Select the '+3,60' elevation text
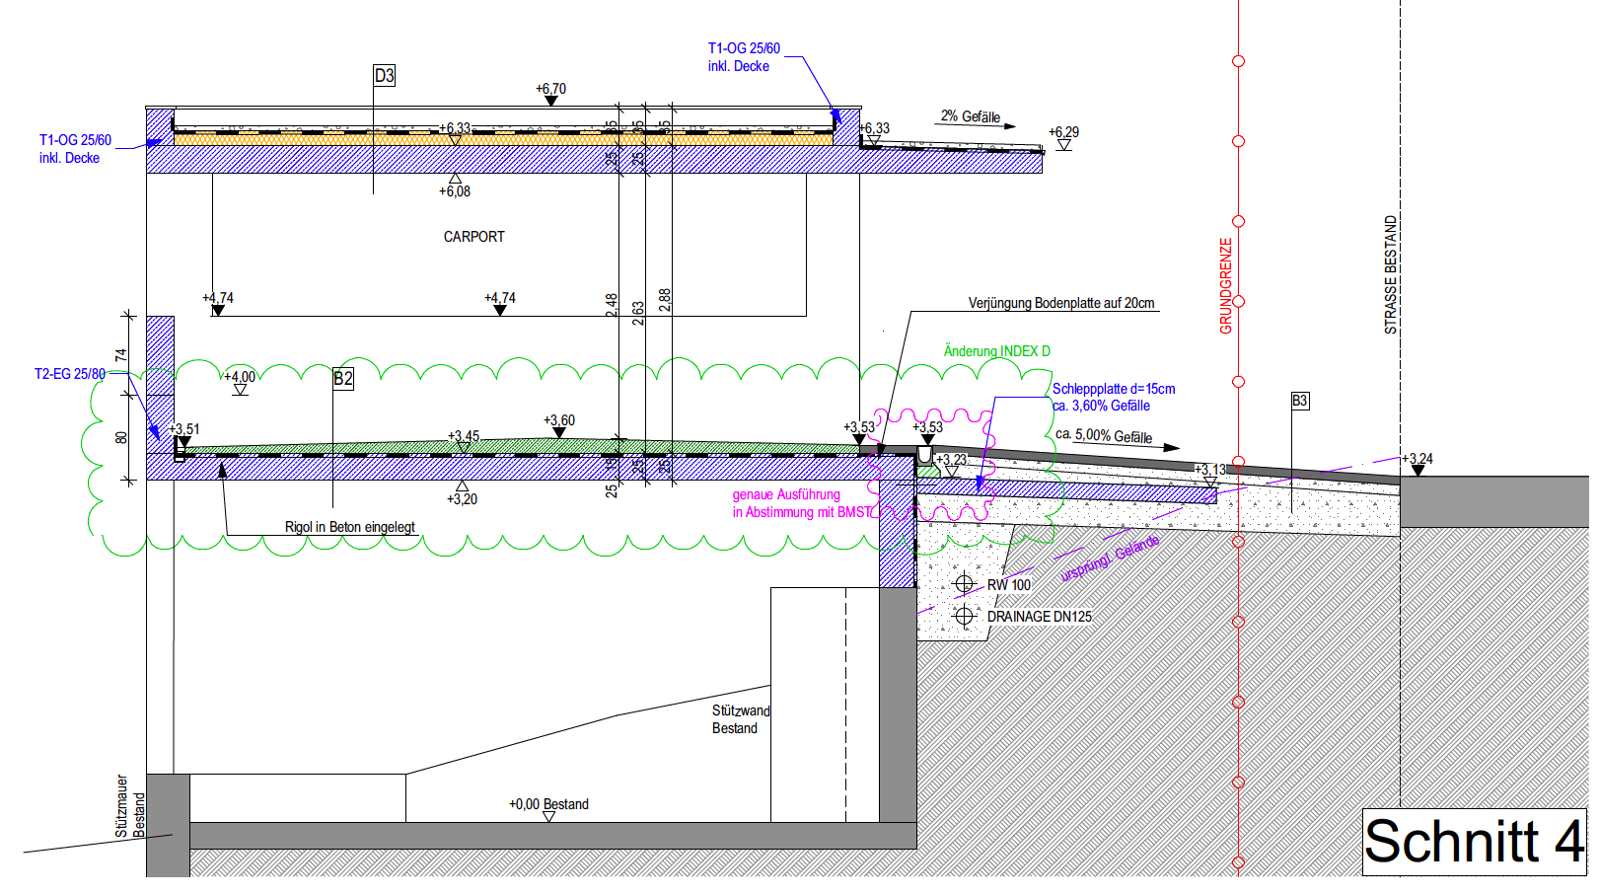 [x=559, y=420]
